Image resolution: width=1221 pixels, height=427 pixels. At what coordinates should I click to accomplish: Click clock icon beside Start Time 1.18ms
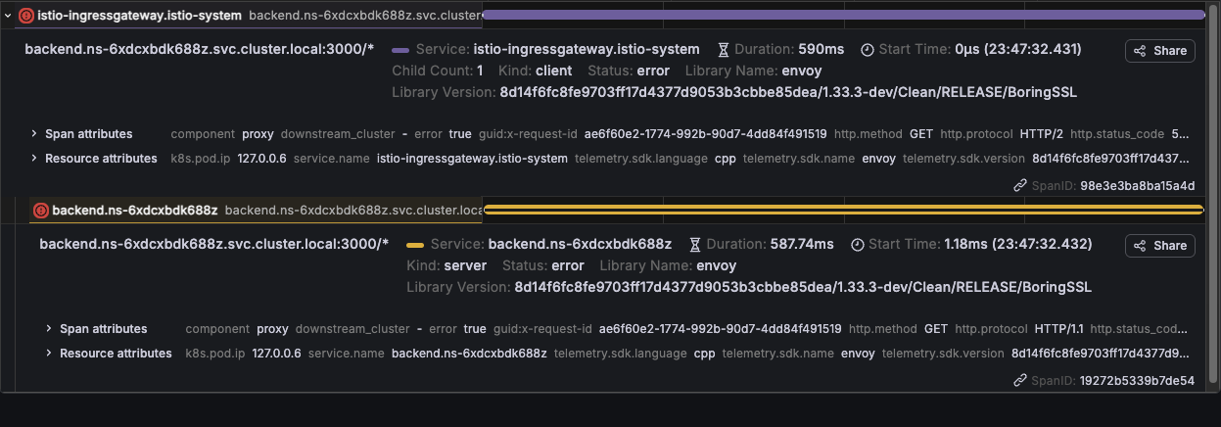coord(858,244)
